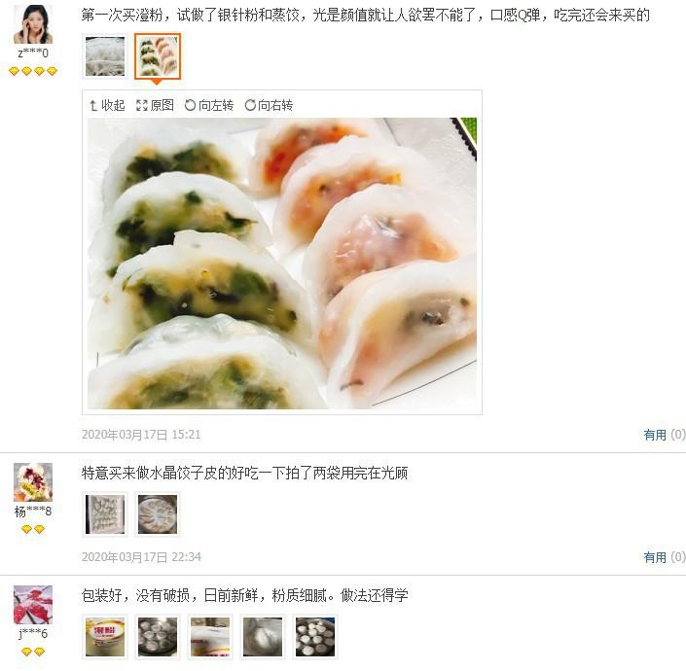
Task: Collapse the expanded photo with 收起
Action: 107,105
